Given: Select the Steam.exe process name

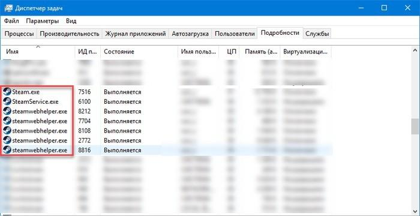Looking at the screenshot, I should tap(26, 92).
